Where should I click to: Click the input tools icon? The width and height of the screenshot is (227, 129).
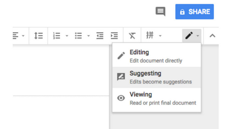(150, 35)
